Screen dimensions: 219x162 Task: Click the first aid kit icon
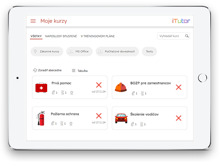click(41, 88)
